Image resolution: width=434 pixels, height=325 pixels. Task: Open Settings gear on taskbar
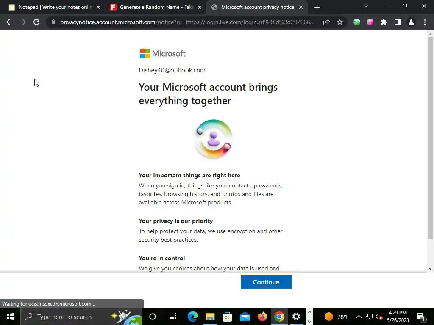pyautogui.click(x=296, y=317)
